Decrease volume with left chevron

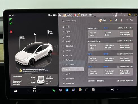[107, 90]
